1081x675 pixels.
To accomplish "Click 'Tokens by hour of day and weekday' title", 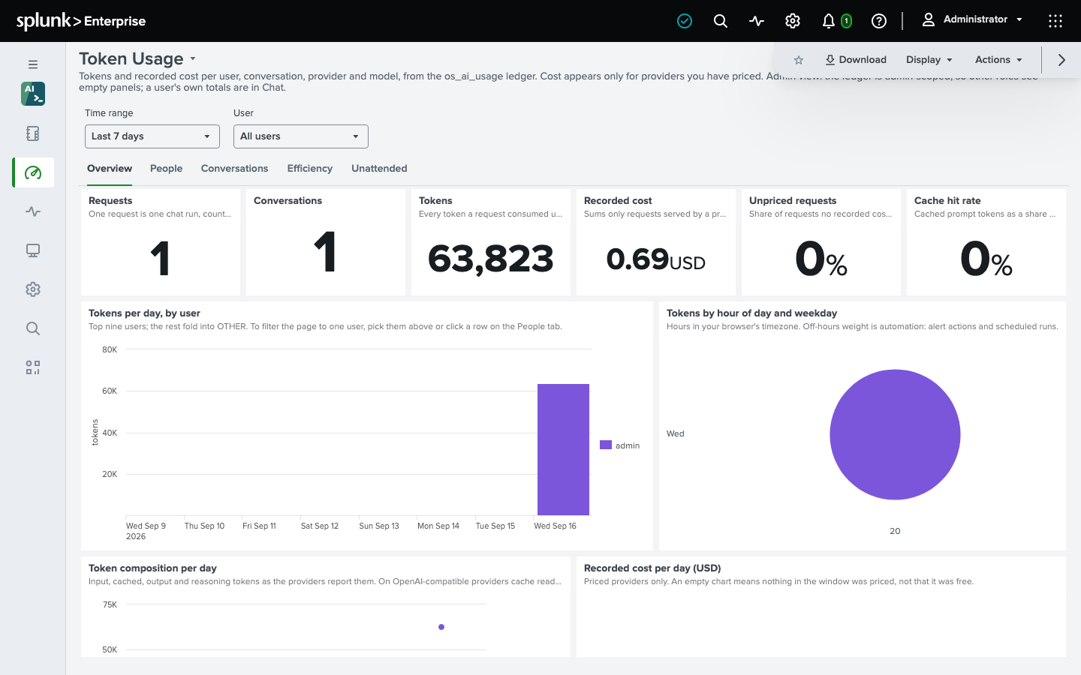I will coord(751,313).
